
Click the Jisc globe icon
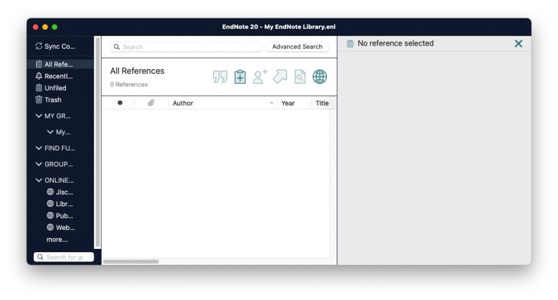click(x=50, y=192)
